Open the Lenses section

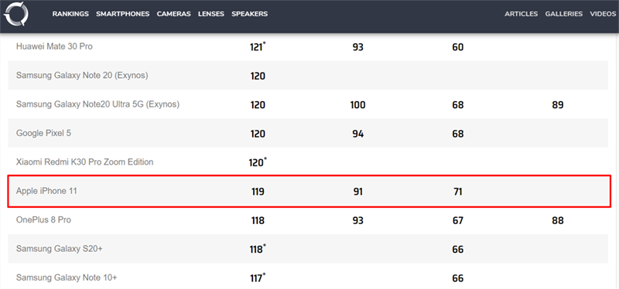click(211, 14)
